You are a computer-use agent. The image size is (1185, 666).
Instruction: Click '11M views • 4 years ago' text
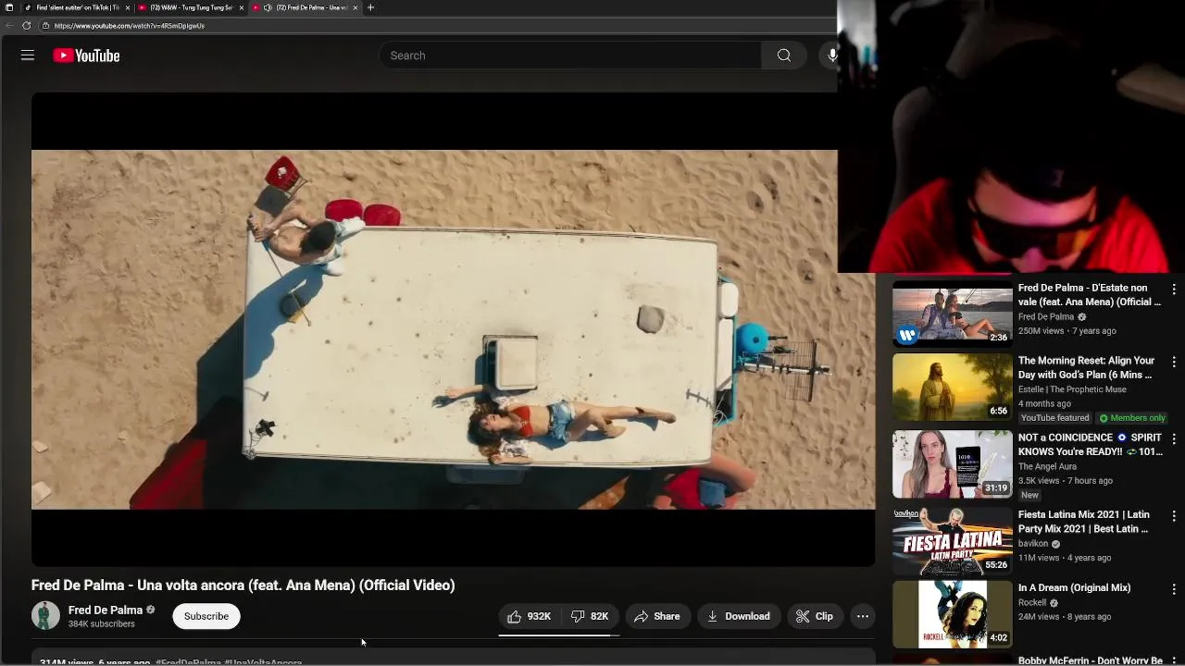(1065, 558)
